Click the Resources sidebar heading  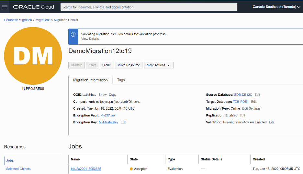15,147
